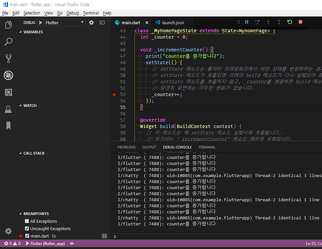Click the Start Debugging green play button
The width and height of the screenshot is (322, 249).
point(40,23)
